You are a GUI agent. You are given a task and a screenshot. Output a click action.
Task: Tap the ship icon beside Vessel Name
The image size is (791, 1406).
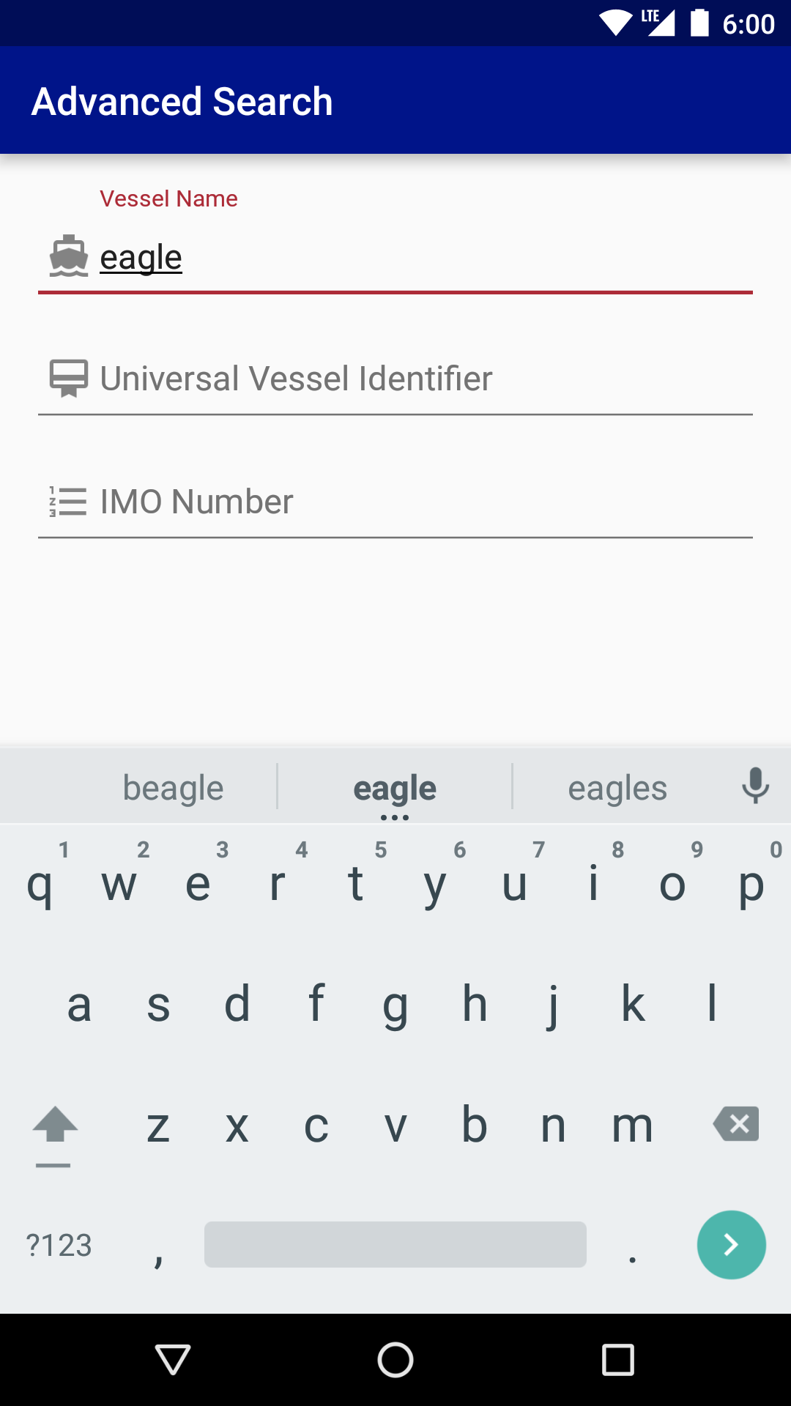tap(69, 256)
